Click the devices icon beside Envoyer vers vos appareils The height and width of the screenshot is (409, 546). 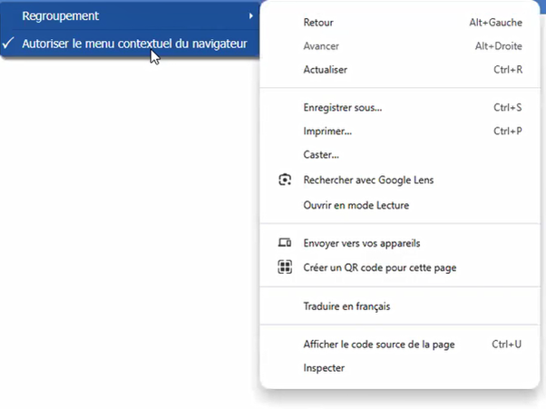point(285,243)
